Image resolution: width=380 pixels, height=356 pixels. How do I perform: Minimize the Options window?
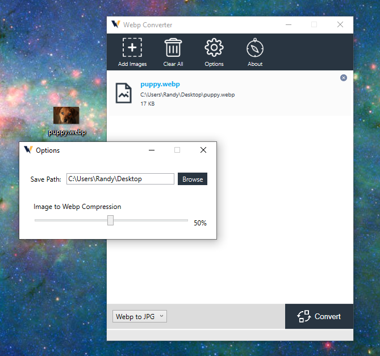click(152, 150)
